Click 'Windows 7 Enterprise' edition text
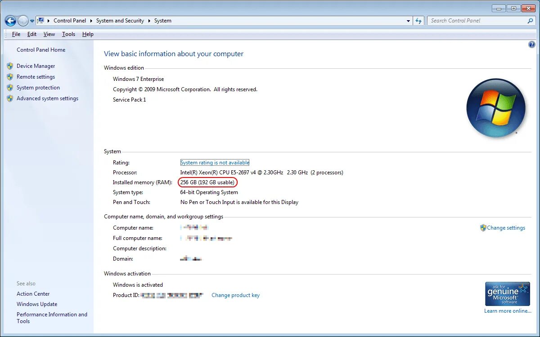The image size is (540, 337). [139, 79]
